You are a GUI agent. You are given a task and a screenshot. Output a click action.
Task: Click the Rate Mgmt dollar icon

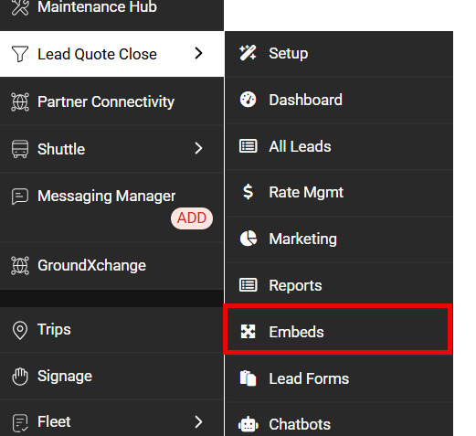pos(248,192)
